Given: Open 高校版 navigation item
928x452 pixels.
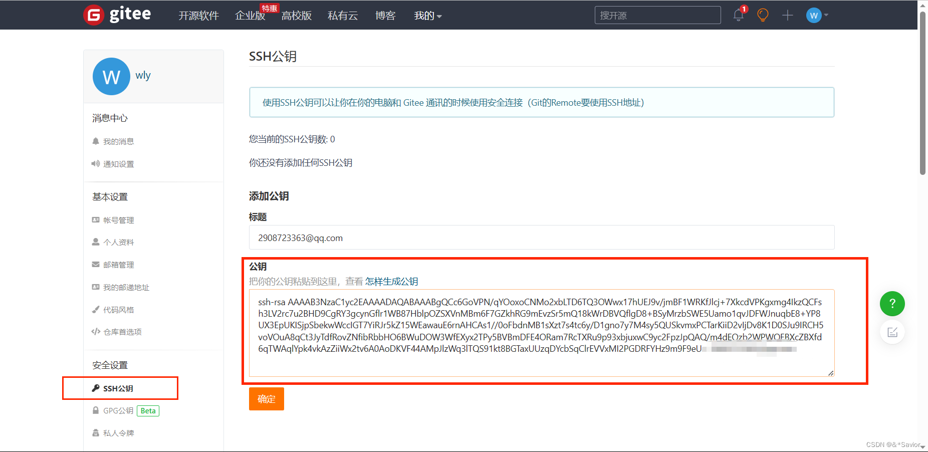Looking at the screenshot, I should coord(297,16).
